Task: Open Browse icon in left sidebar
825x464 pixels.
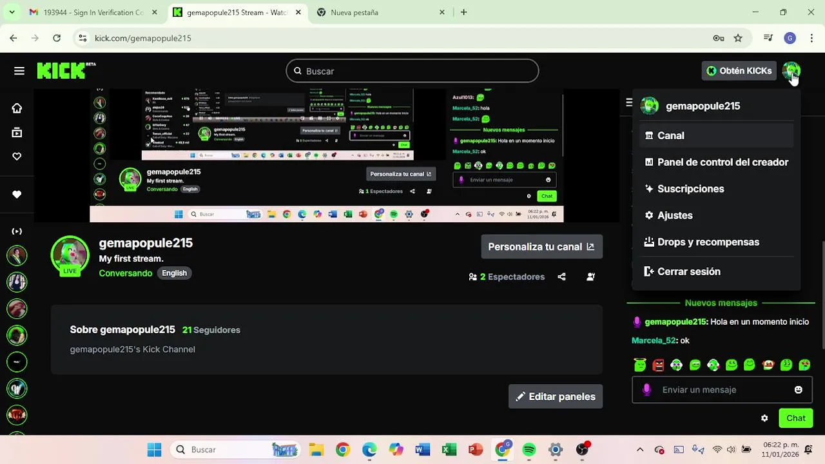Action: click(17, 133)
